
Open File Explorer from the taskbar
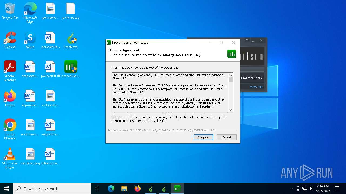click(124, 189)
